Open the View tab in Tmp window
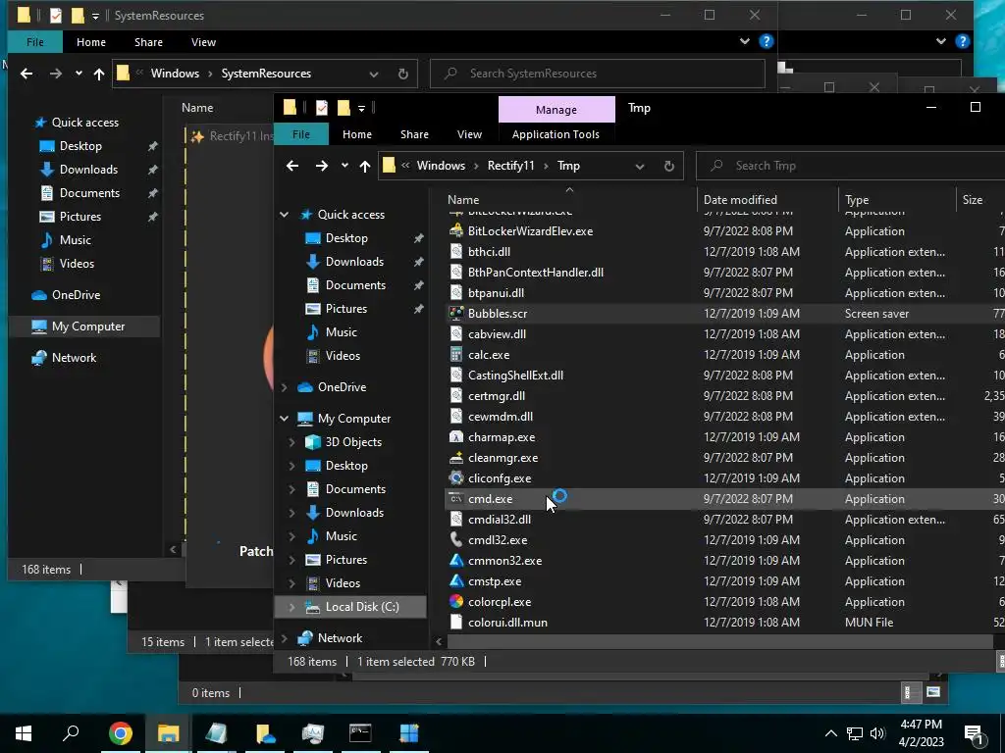The height and width of the screenshot is (753, 1005). (x=469, y=134)
